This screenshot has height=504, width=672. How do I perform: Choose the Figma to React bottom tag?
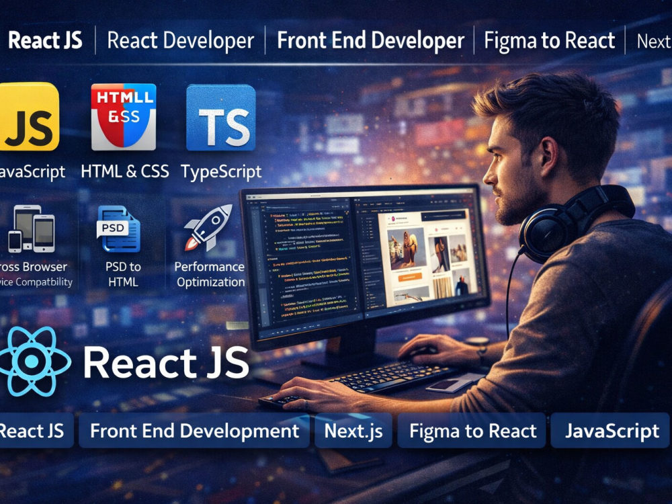tap(472, 430)
